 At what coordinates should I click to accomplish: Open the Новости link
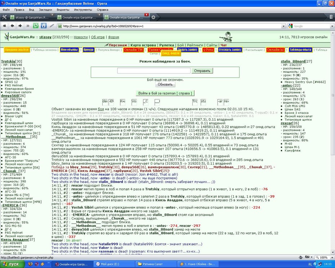(81, 37)
